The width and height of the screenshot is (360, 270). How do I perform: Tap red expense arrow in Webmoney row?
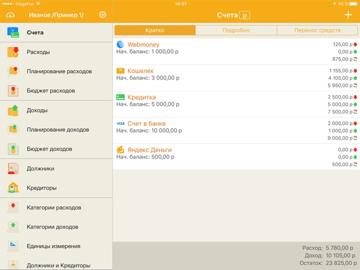355,44
